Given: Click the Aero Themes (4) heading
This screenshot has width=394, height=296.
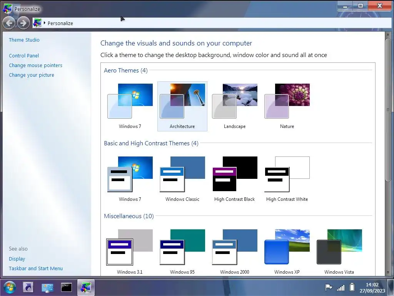Looking at the screenshot, I should 126,71.
